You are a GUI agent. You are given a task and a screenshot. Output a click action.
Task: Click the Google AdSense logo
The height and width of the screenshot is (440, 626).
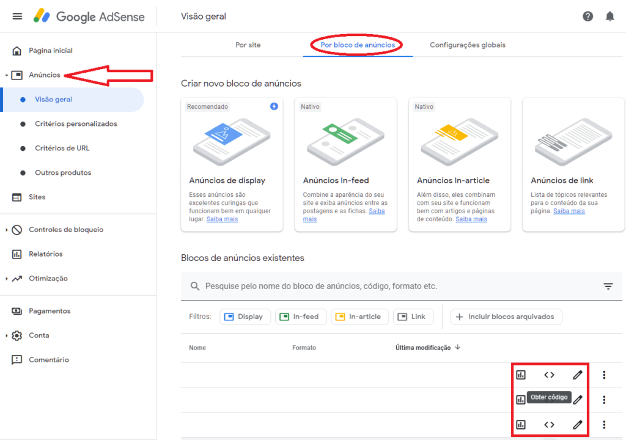(x=89, y=16)
